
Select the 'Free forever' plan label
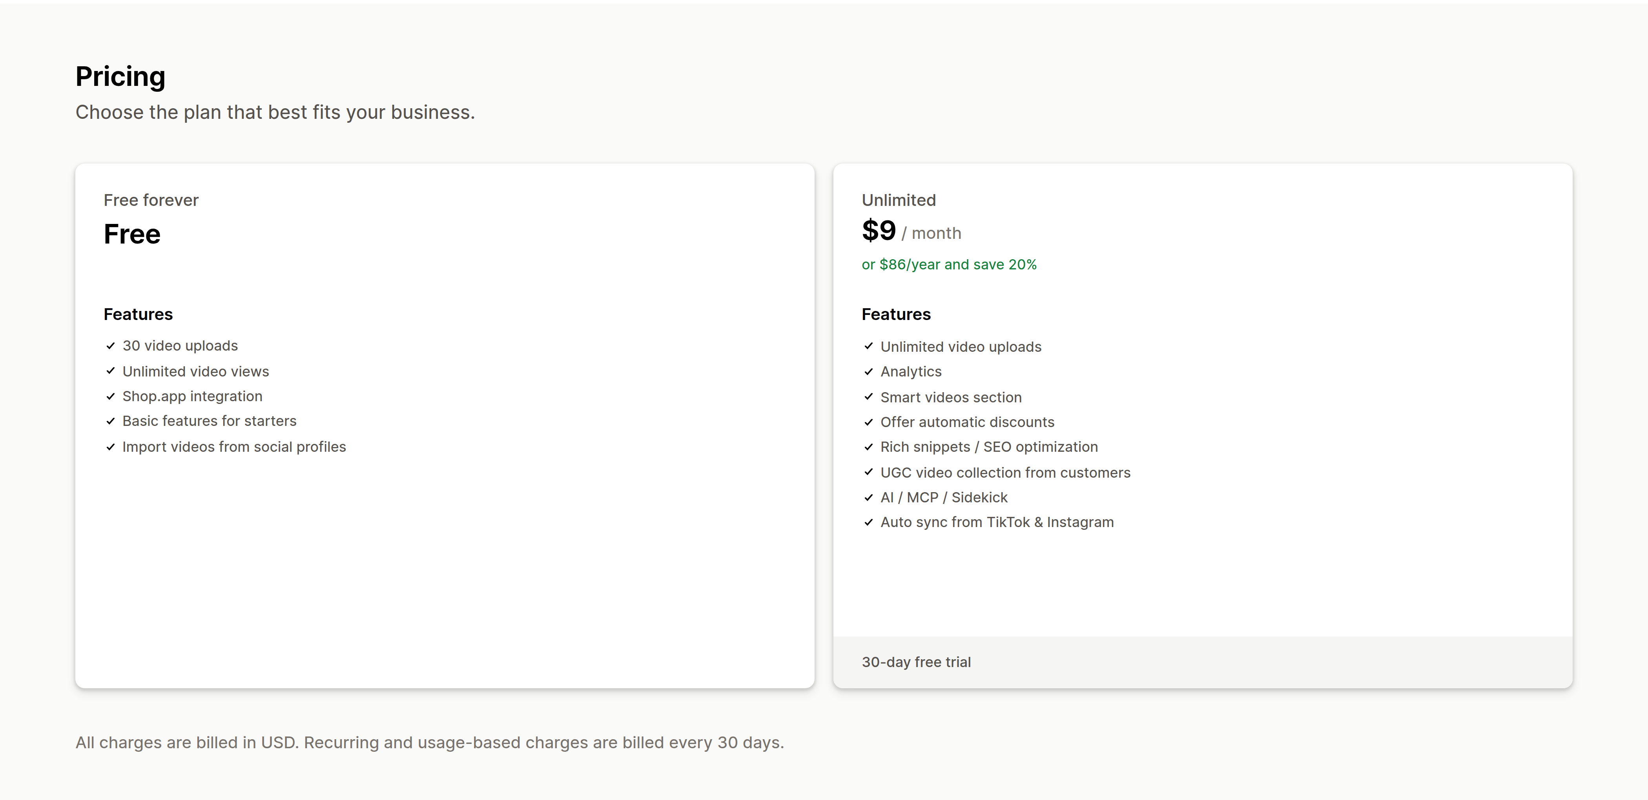151,200
